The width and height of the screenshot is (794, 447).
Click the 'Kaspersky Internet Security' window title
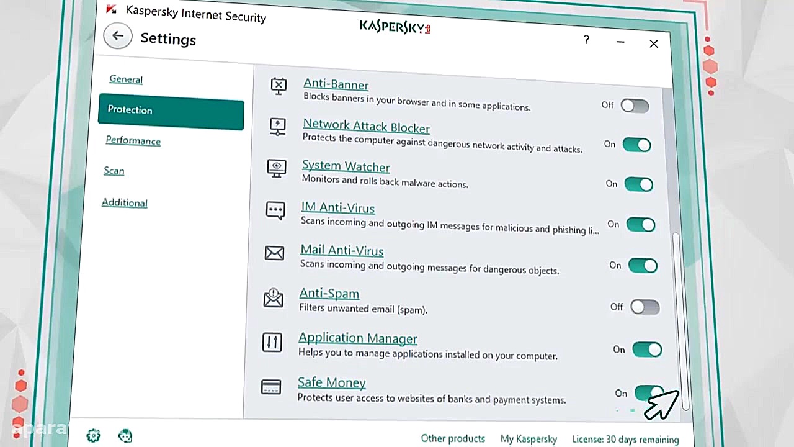(x=195, y=13)
